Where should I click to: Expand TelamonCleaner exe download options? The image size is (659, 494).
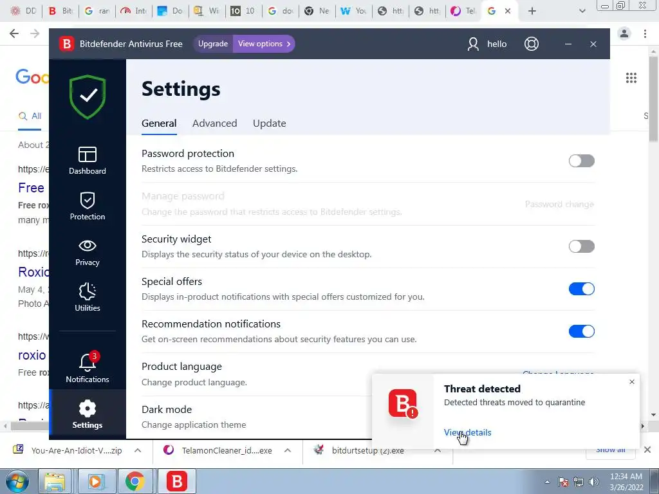click(288, 450)
